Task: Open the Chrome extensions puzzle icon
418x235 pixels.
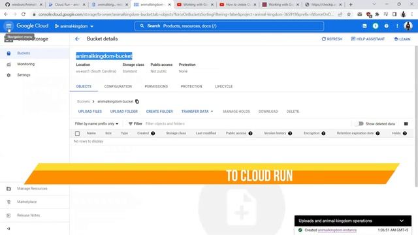Action: point(377,14)
